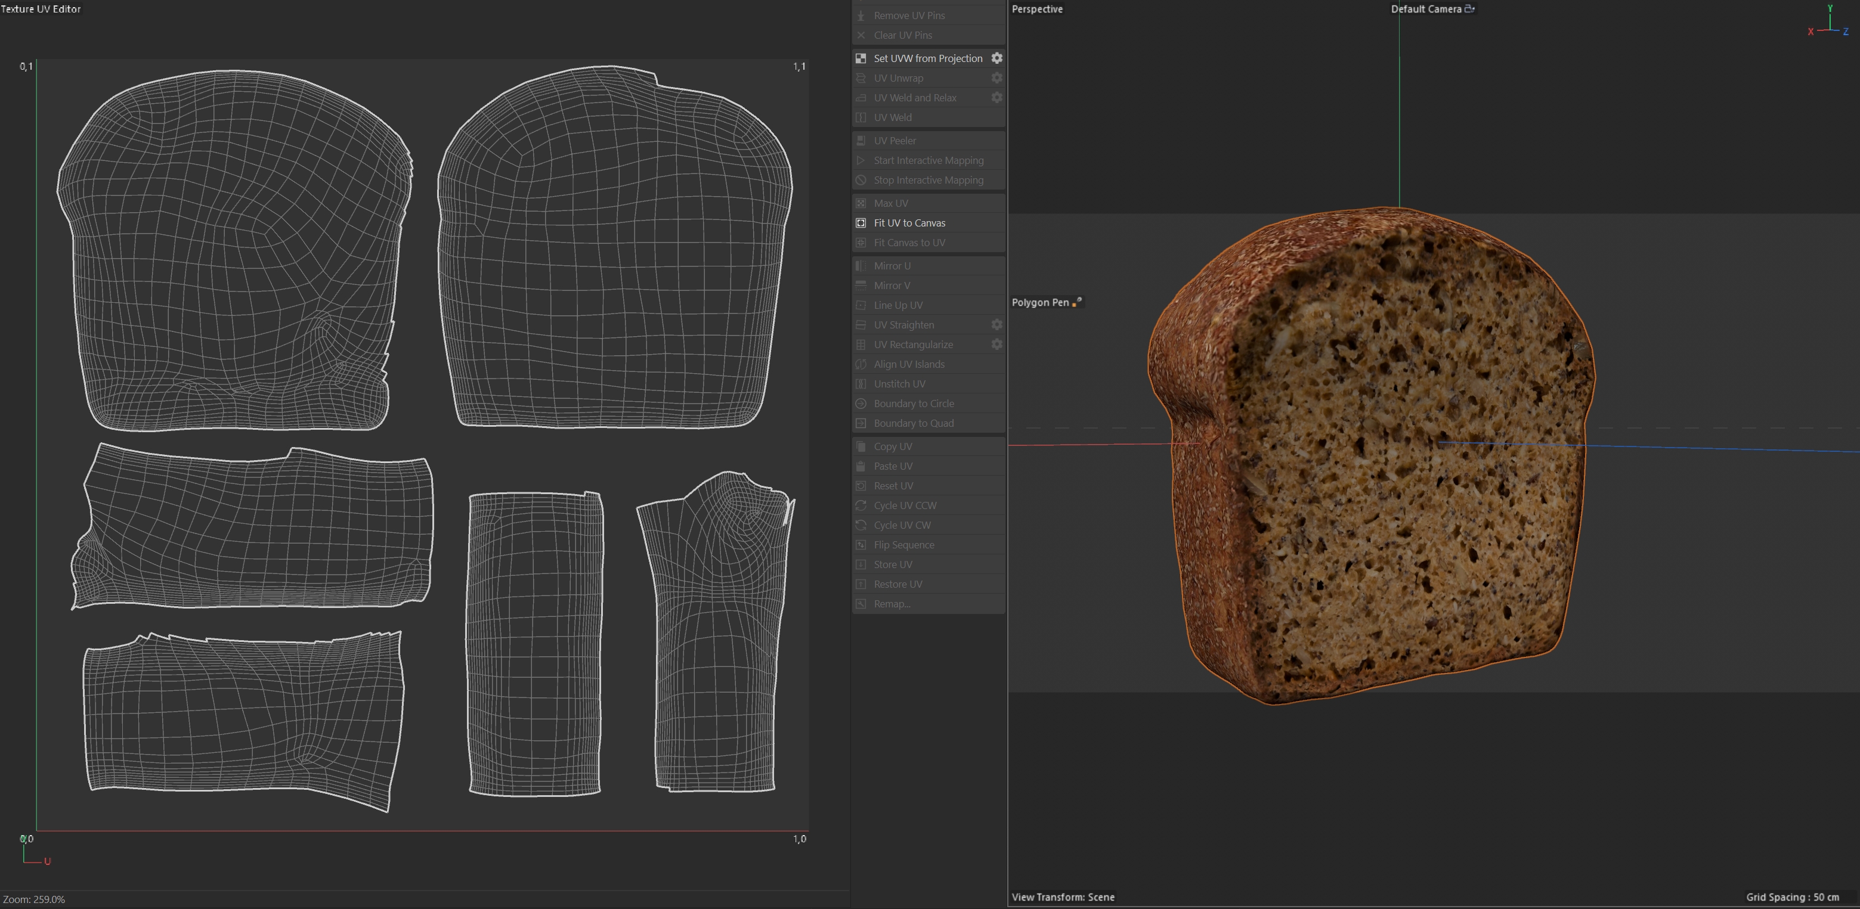
Task: Click the Remap... entry
Action: point(892,604)
